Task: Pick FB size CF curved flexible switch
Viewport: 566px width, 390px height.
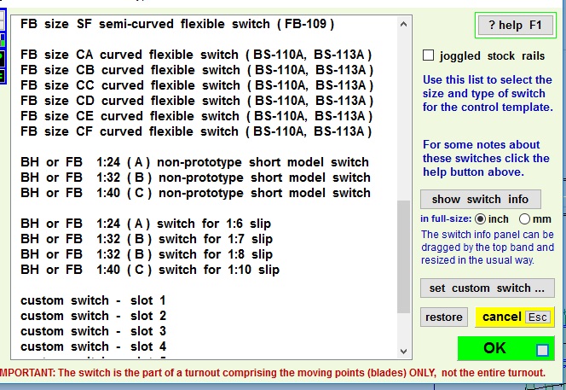Action: tap(196, 131)
